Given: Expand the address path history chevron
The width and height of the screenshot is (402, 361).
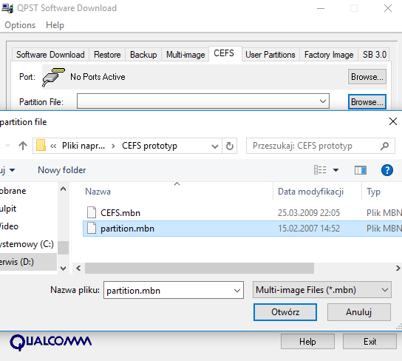Looking at the screenshot, I should 214,146.
